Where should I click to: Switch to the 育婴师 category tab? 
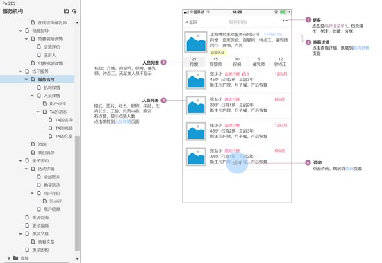(x=215, y=62)
